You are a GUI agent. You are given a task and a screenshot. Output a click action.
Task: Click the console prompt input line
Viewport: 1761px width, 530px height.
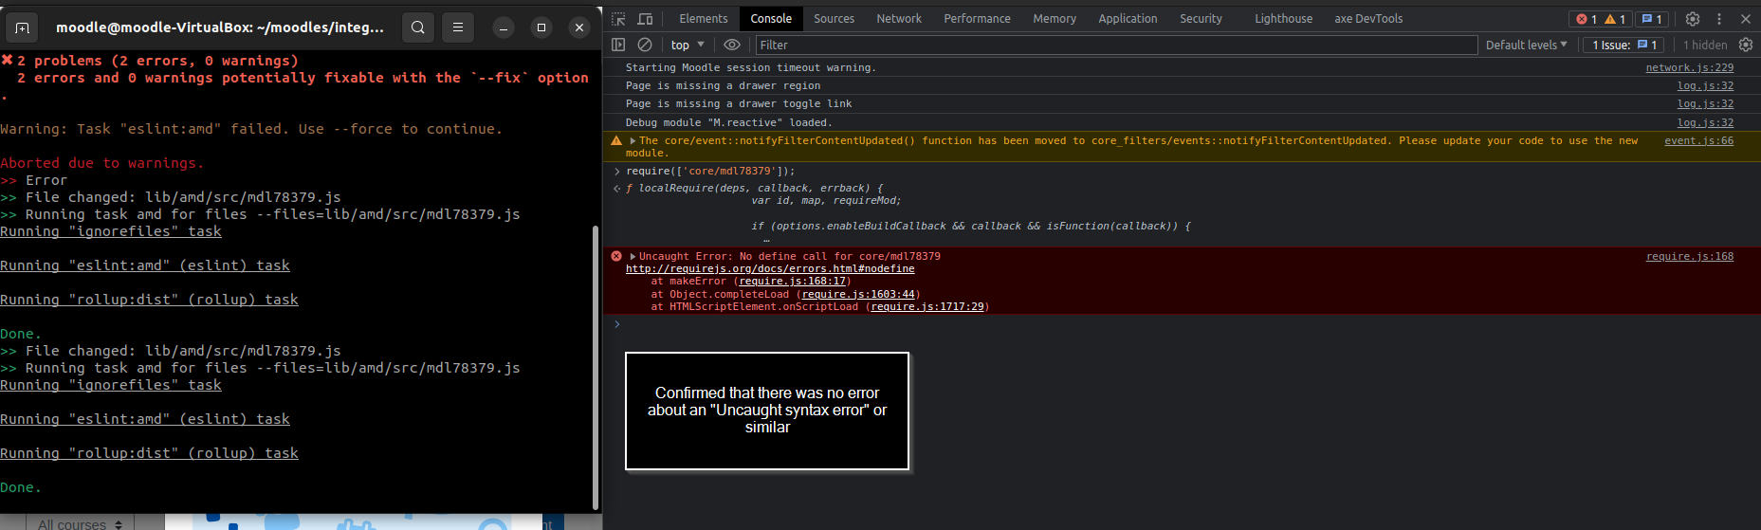[x=1182, y=324]
